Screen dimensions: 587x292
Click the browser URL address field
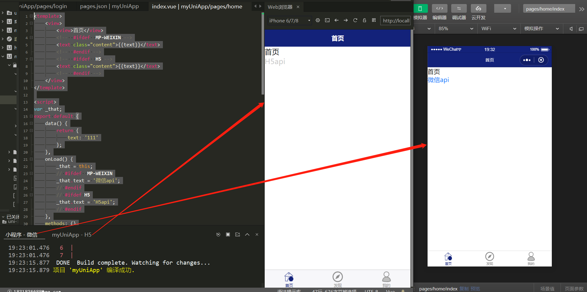(395, 21)
